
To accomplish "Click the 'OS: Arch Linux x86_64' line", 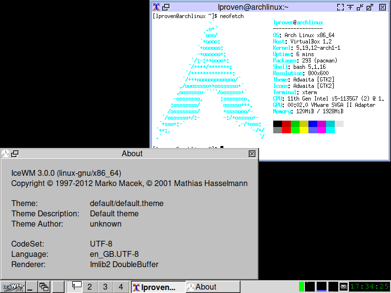I will point(304,35).
